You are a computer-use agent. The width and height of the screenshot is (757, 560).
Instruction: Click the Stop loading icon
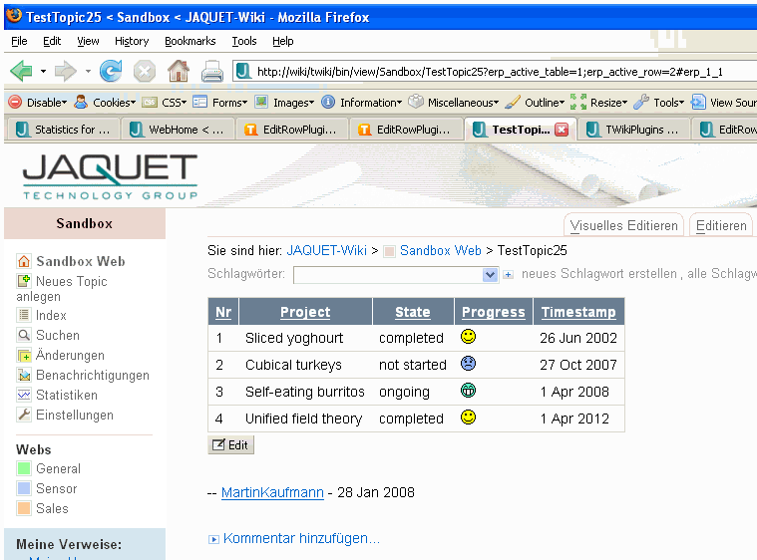[145, 71]
